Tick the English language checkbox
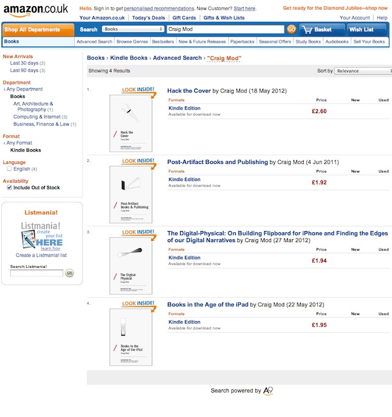This screenshot has width=392, height=417. tap(9, 169)
